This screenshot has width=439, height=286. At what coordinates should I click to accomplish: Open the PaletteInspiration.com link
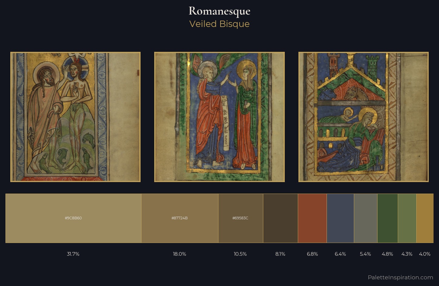(x=400, y=277)
